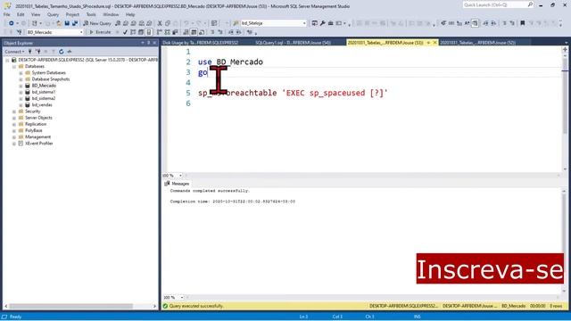The width and height of the screenshot is (571, 321).
Task: Expand the BD_Mercado database node
Action: tap(21, 86)
